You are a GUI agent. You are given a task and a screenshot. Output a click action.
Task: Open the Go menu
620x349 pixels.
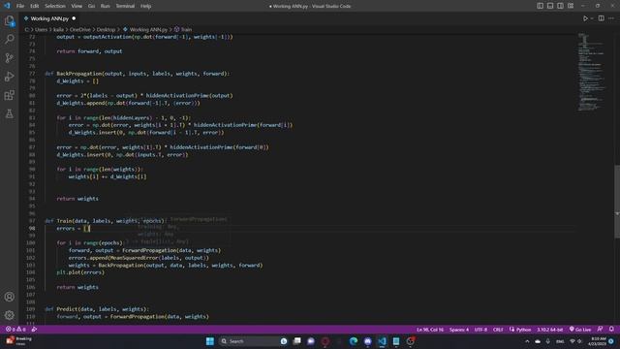pyautogui.click(x=91, y=6)
